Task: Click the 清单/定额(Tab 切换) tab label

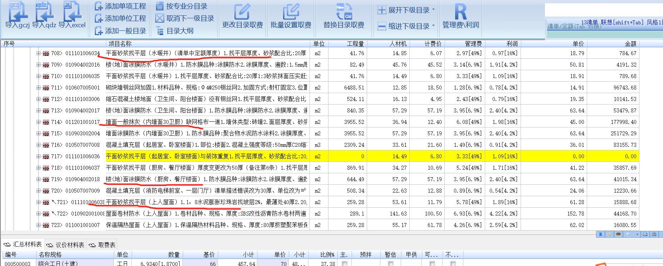Action: 574,26
